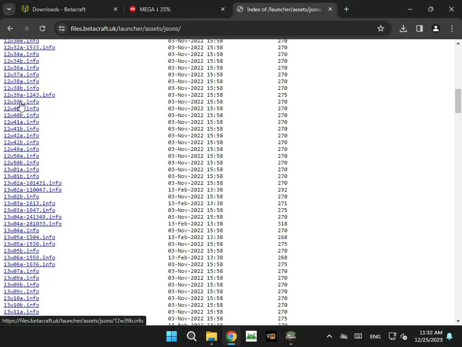Screen dimensions: 462x347
Task: Open link 12w32a-1533.info
Action: (x=29, y=47)
